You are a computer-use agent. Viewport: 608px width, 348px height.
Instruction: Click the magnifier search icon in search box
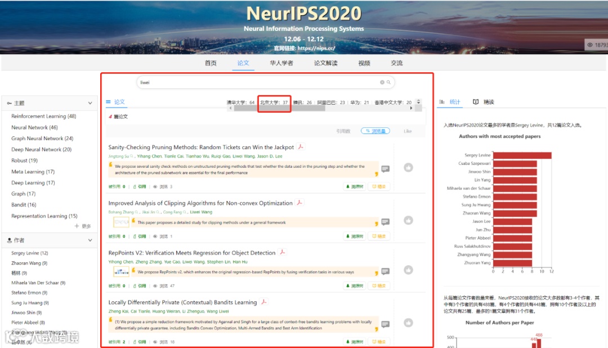tap(388, 82)
